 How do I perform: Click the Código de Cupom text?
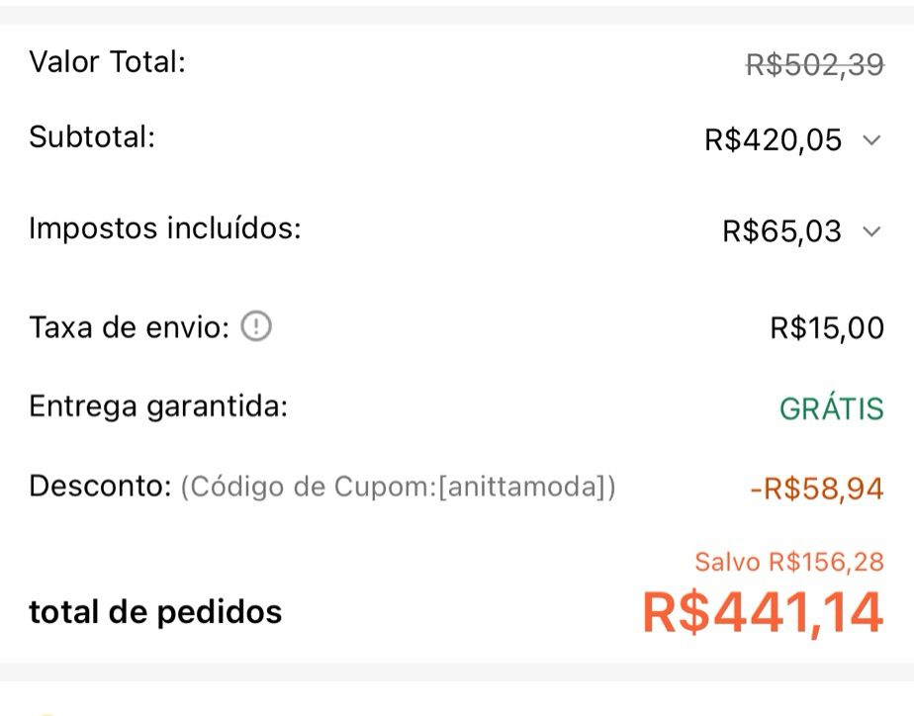click(x=307, y=488)
